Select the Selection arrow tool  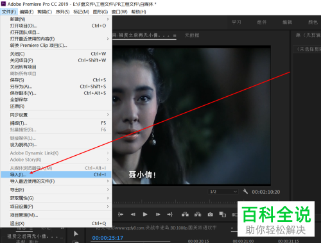coord(76,233)
